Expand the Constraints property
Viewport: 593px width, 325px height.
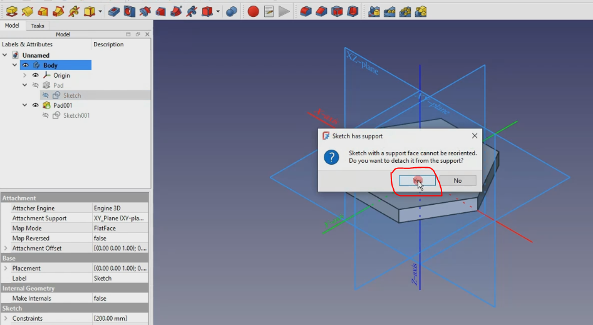pyautogui.click(x=6, y=318)
